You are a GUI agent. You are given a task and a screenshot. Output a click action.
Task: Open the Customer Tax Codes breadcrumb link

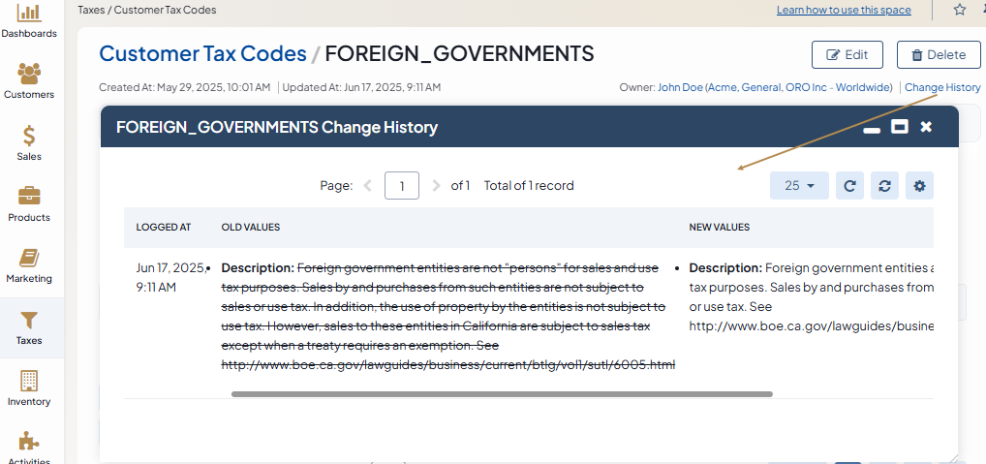[202, 54]
